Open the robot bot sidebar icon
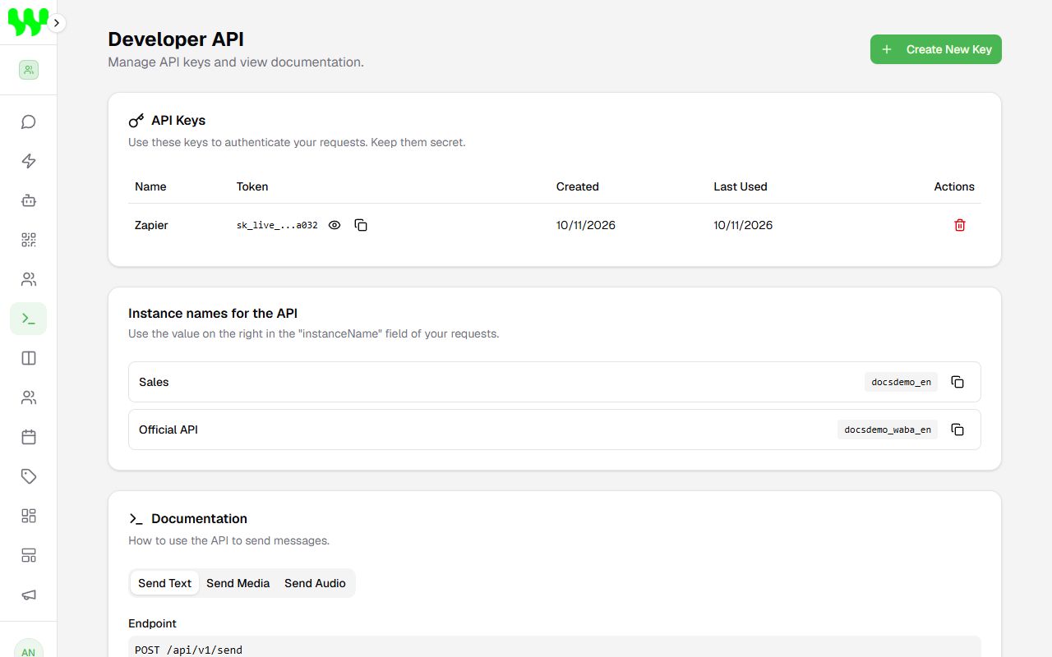Image resolution: width=1052 pixels, height=657 pixels. coord(29,200)
